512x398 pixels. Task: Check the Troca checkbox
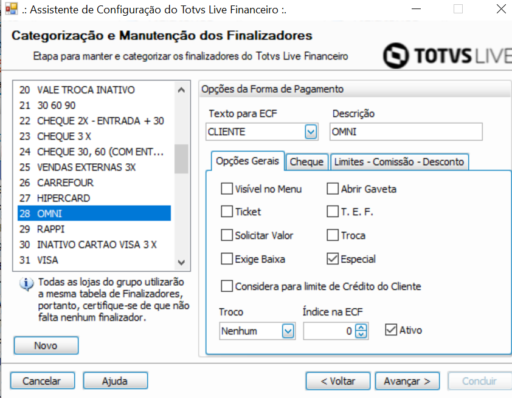pos(333,235)
